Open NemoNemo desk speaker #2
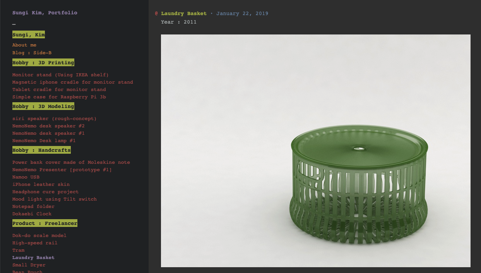The image size is (481, 273). point(48,126)
